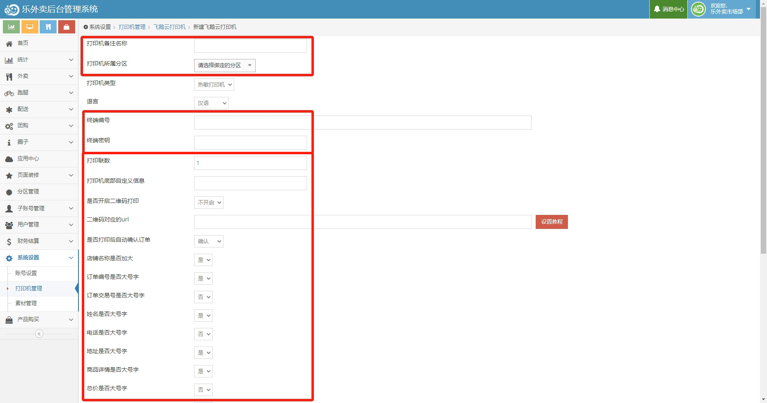Click the blue fork-and-knife shortcut icon
Image resolution: width=767 pixels, height=403 pixels.
click(x=48, y=27)
